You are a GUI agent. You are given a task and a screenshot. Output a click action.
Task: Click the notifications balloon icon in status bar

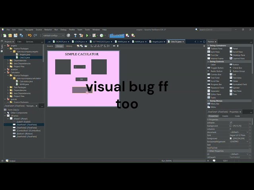pos(214,161)
